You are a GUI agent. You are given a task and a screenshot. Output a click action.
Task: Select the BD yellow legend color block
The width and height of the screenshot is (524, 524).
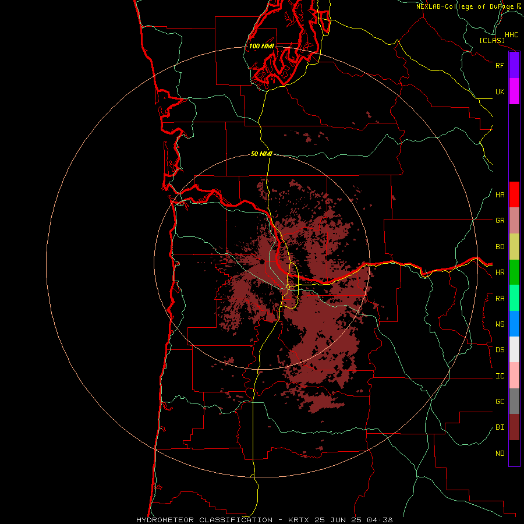click(514, 247)
